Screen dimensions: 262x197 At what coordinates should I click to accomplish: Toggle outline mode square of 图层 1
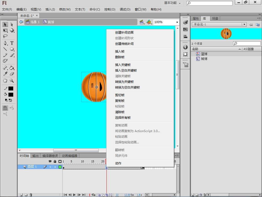(60, 167)
